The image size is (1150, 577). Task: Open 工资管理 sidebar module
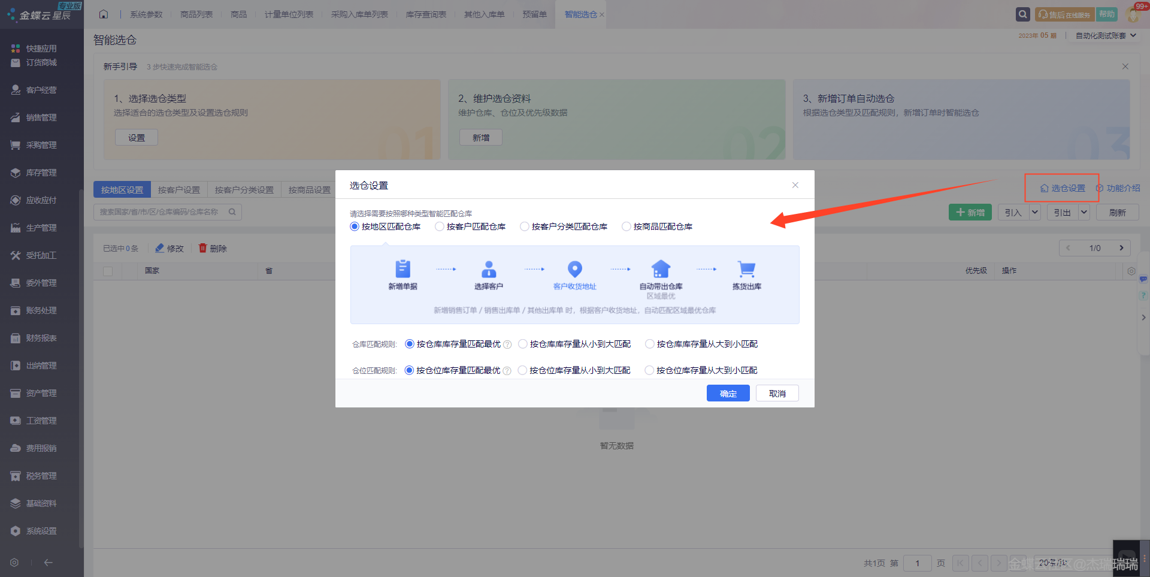[34, 421]
